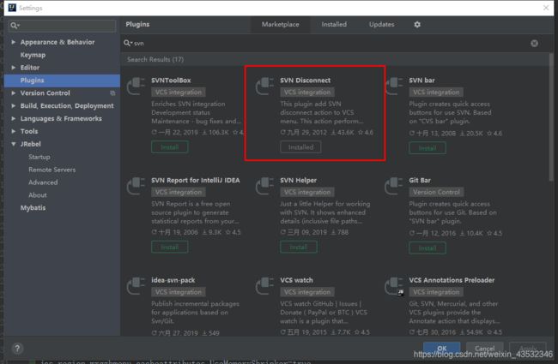Screen dimensions: 558x364
Task: Expand the Version Control section
Action: (13, 93)
